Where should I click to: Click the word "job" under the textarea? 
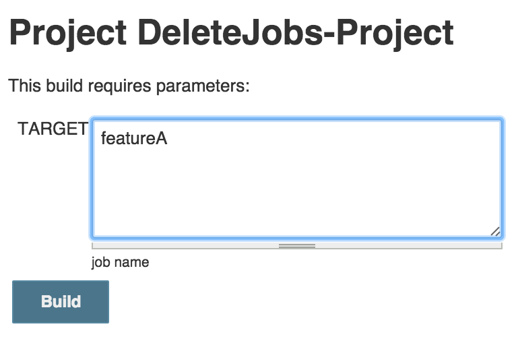coord(100,263)
